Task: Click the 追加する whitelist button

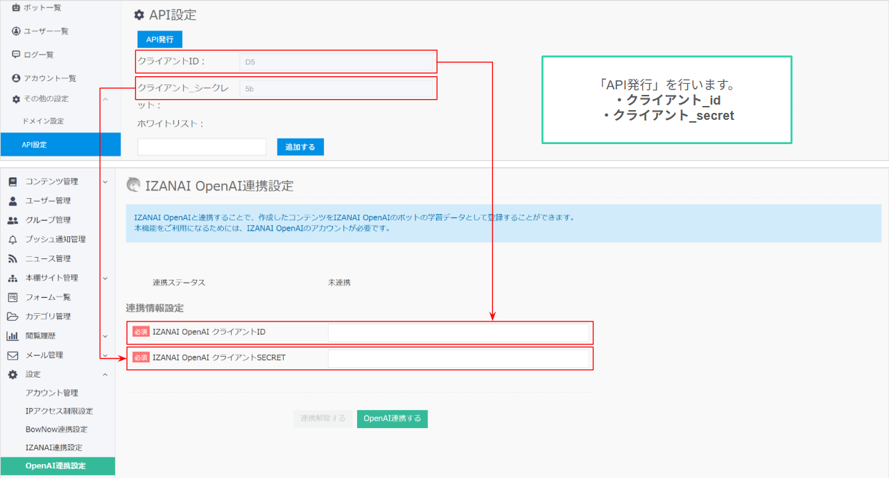Action: coord(300,147)
